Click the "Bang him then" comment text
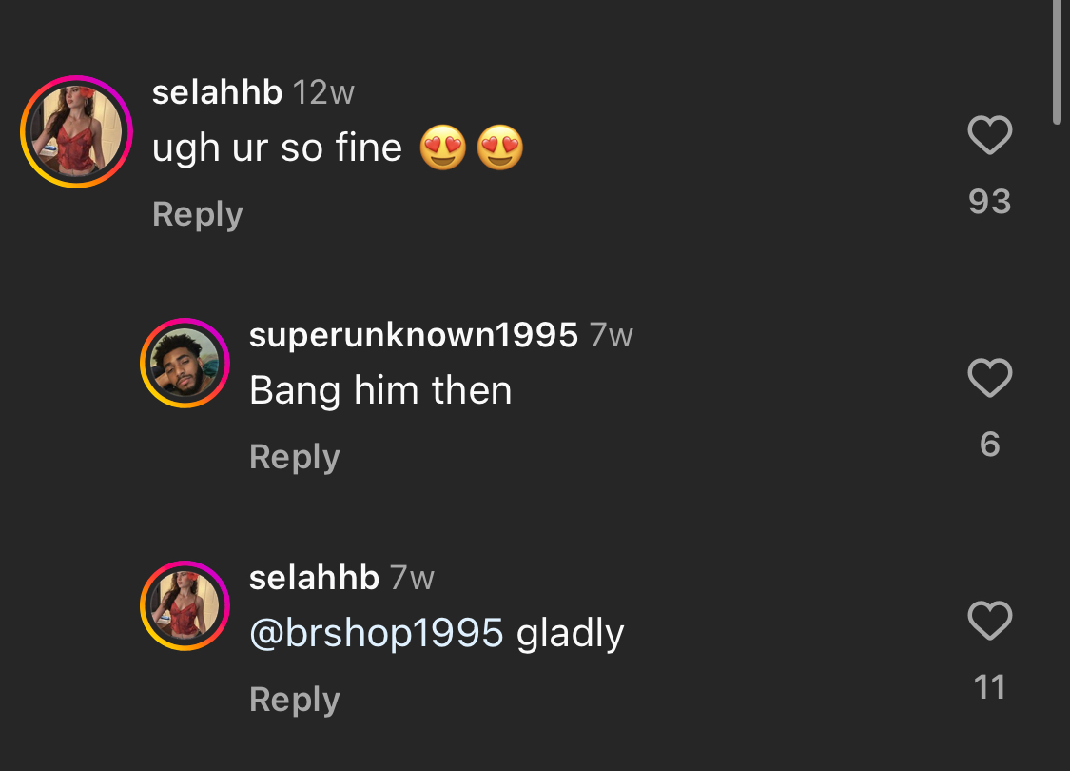 tap(380, 390)
